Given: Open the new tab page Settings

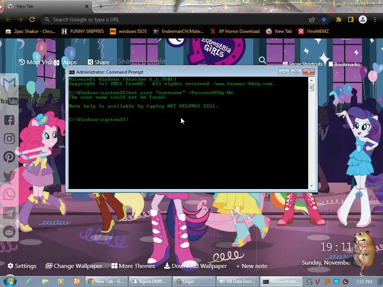Looking at the screenshot, I should click(22, 266).
